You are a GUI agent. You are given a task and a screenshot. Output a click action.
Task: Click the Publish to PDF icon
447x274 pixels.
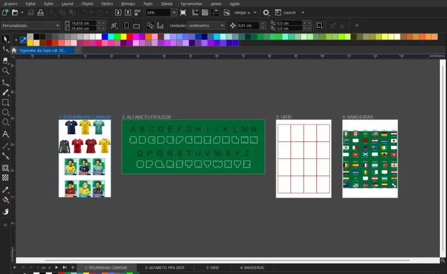pyautogui.click(x=138, y=13)
